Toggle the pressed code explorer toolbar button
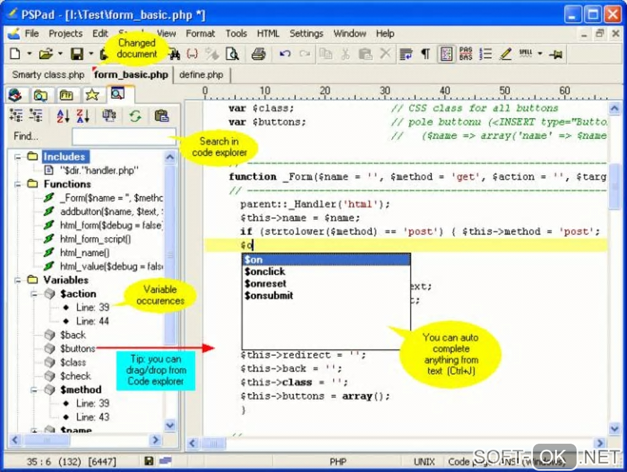The image size is (627, 472). point(446,54)
